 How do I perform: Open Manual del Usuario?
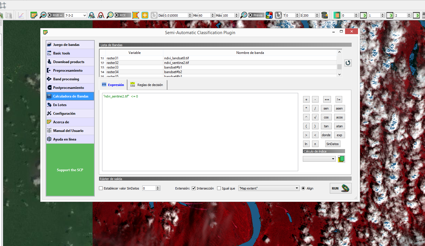point(70,130)
